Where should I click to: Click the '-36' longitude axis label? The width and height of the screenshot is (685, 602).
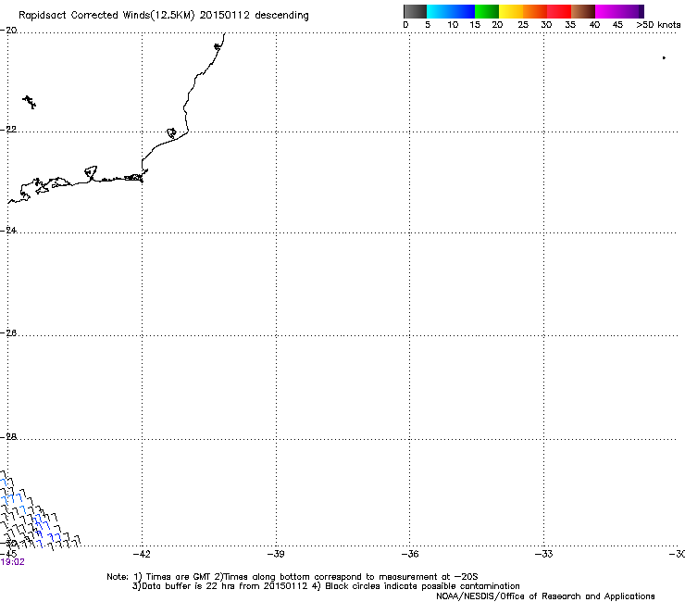click(x=410, y=555)
